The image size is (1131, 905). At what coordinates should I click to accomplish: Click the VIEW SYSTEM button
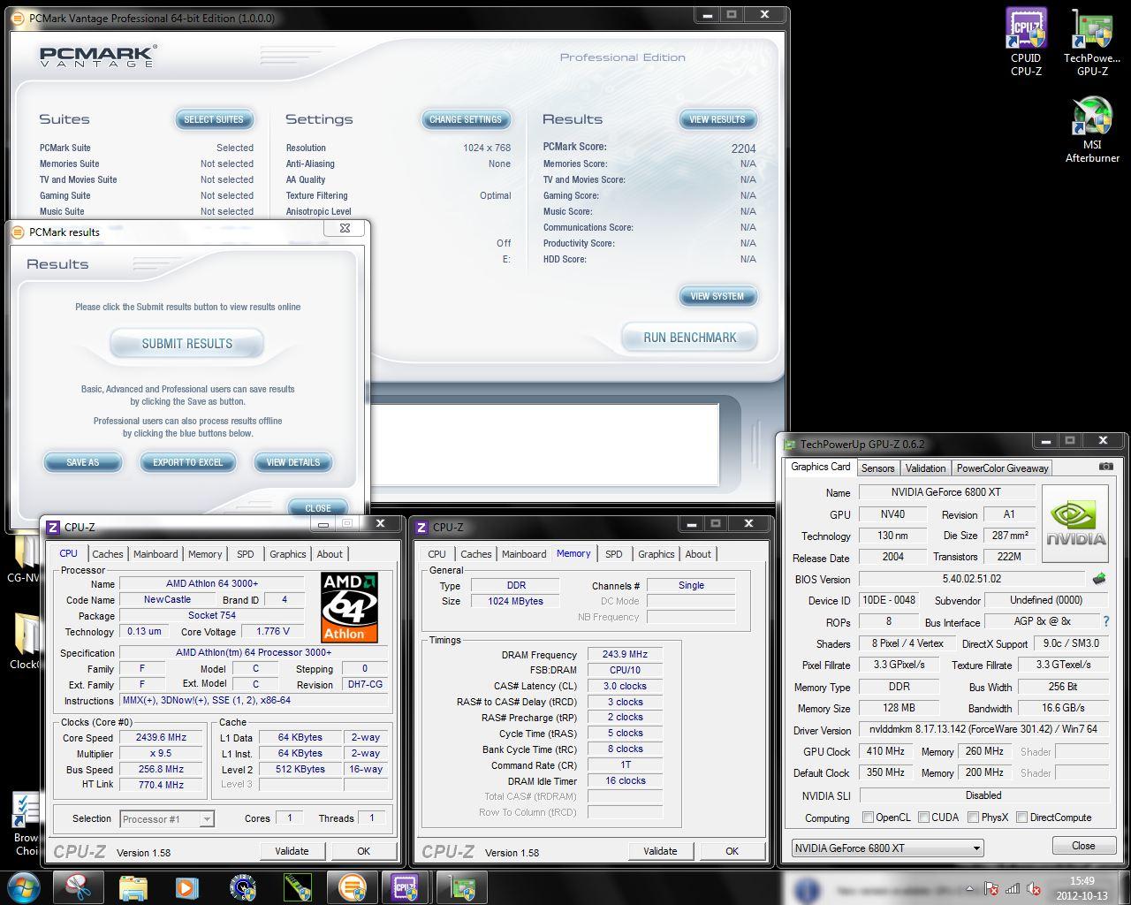coord(717,296)
